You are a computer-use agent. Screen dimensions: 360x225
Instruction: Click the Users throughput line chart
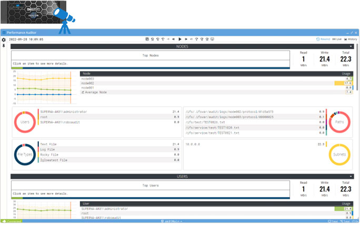(x=44, y=210)
